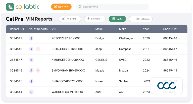Screen dimensions: 193x104
Task: Click the Year column header
Action: tap(146, 29)
